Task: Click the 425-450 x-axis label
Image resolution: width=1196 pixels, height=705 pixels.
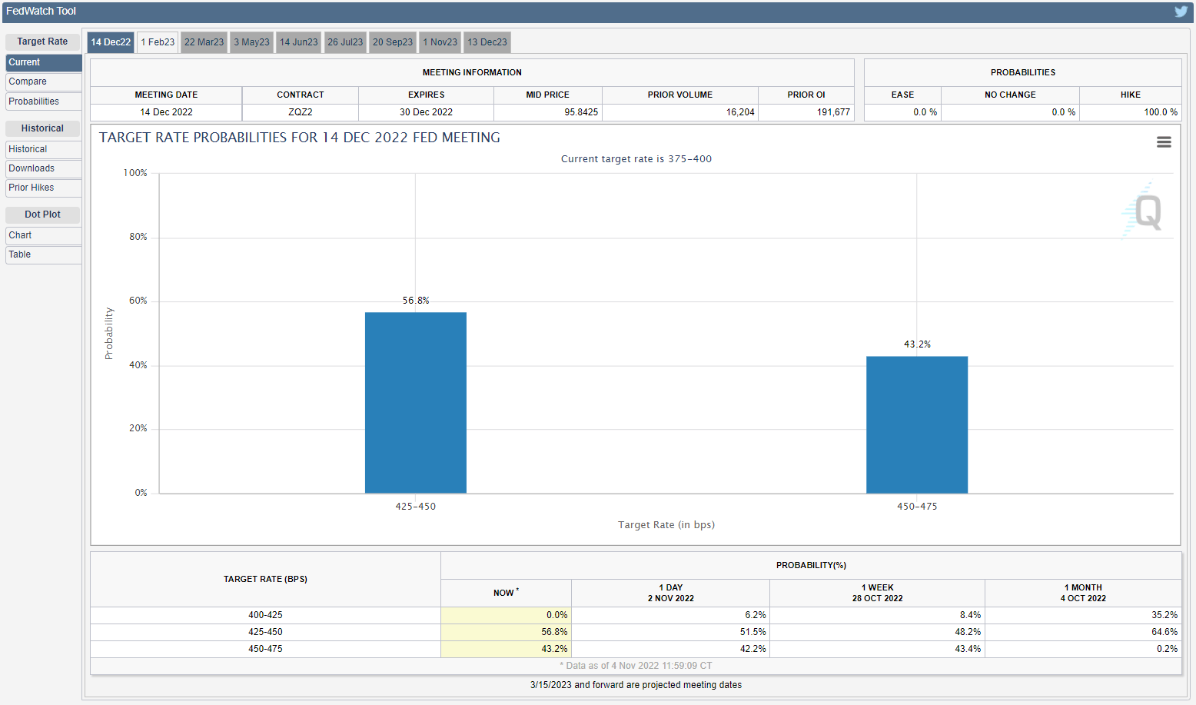Action: tap(416, 507)
